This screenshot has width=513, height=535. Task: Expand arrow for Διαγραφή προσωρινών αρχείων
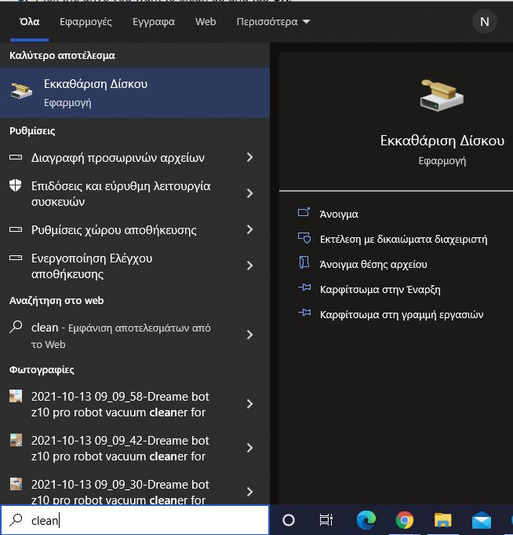[x=249, y=157]
